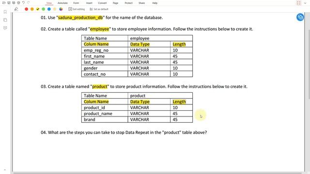Undo the last action
The height and width of the screenshot is (174, 310).
pyautogui.click(x=23, y=3)
